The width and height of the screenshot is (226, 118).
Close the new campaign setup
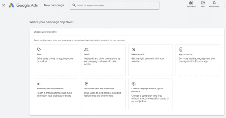[4, 5]
